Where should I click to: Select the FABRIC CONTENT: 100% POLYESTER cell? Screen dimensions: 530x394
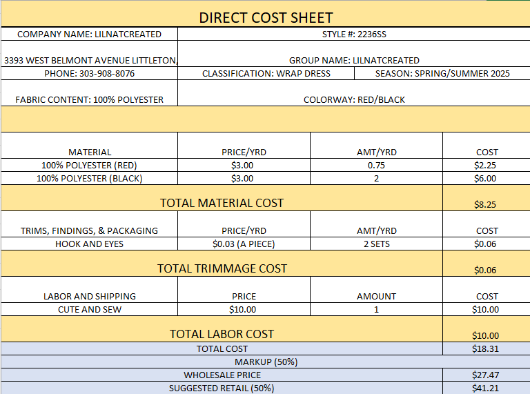click(x=89, y=93)
